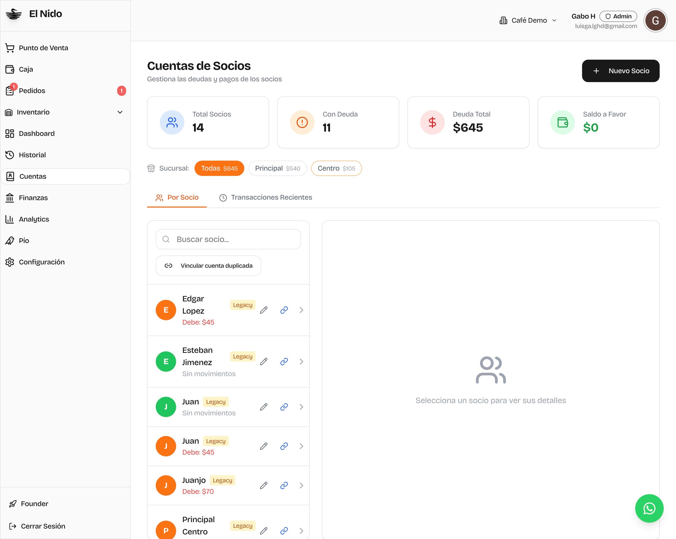Click the Sucursal store icon
Viewport: 676px width, 539px height.
pyautogui.click(x=151, y=169)
